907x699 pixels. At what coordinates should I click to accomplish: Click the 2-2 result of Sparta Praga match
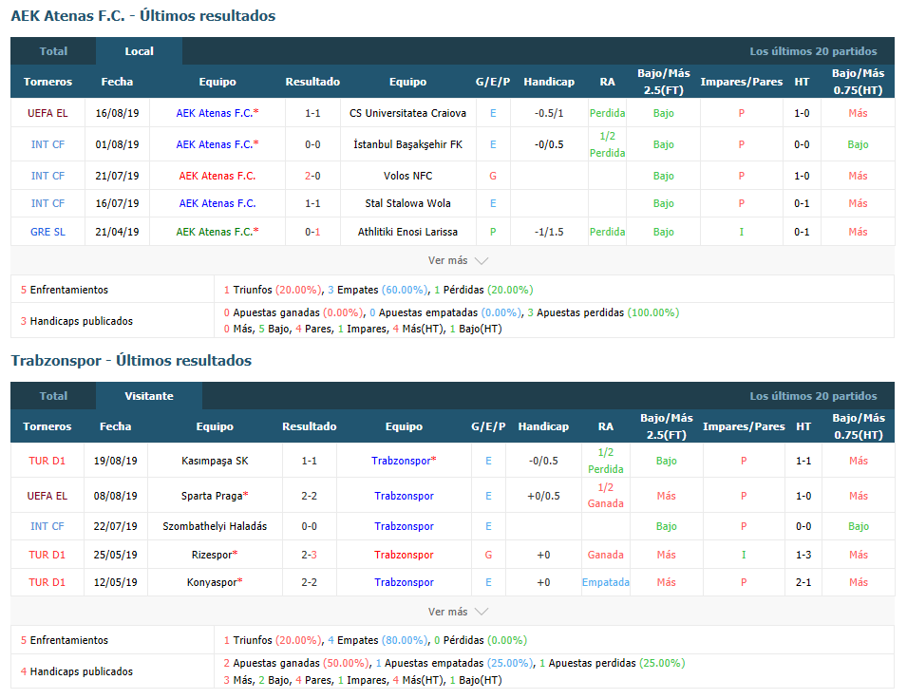pyautogui.click(x=309, y=496)
